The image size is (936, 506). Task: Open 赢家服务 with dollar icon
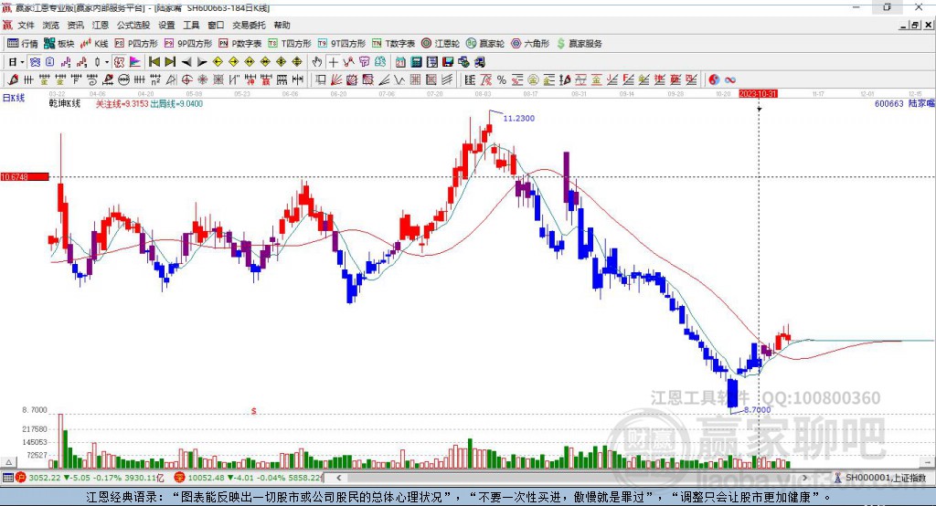click(x=579, y=44)
